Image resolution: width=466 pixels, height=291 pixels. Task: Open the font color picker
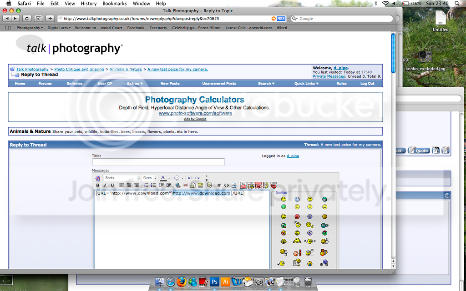tap(163, 178)
